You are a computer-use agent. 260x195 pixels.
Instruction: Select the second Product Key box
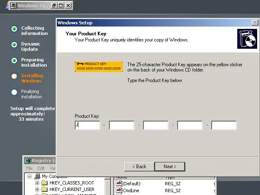click(121, 125)
